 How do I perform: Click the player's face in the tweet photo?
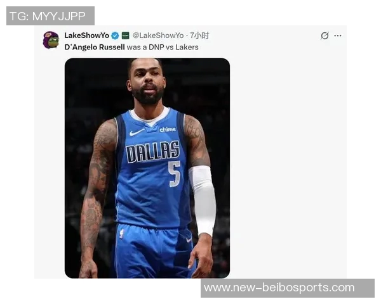tap(147, 83)
